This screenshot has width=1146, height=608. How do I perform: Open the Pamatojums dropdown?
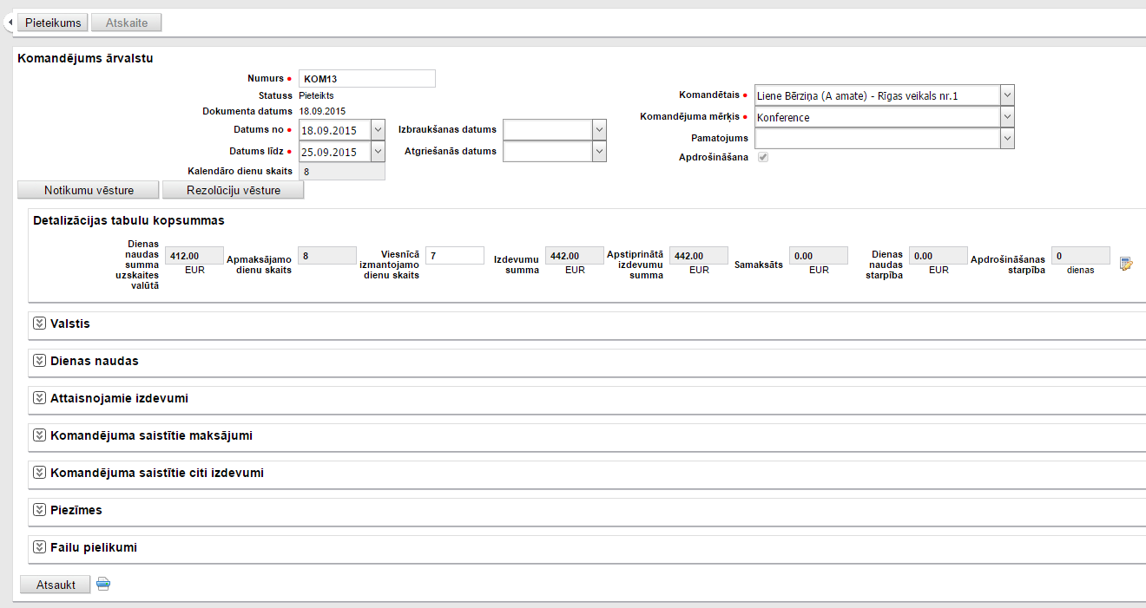1006,138
